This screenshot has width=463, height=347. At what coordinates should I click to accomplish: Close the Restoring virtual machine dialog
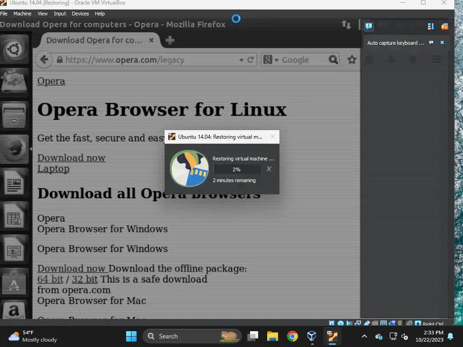pos(273,136)
